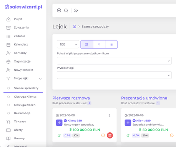Click the add user icon in top bar

tap(76, 10)
